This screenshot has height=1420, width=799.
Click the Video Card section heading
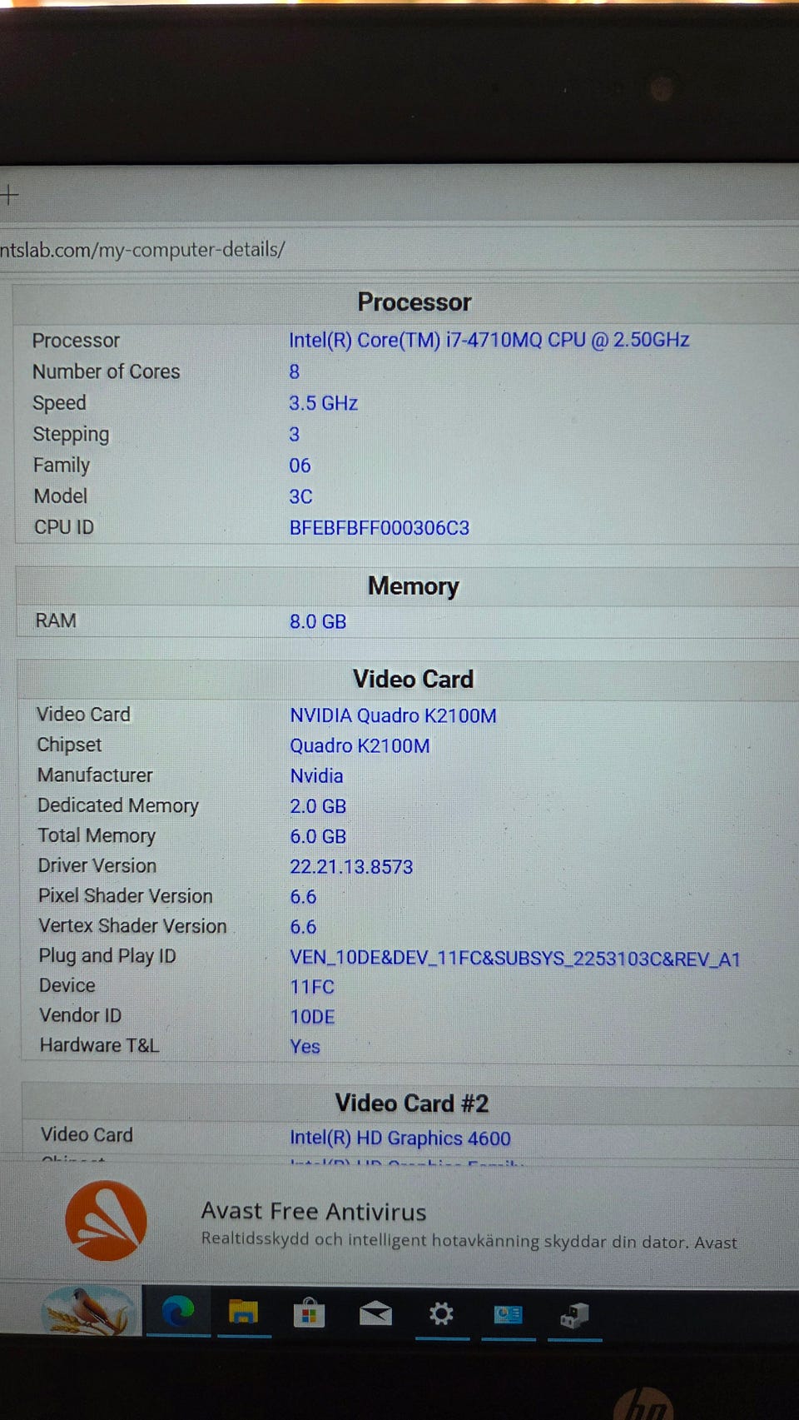coord(413,679)
